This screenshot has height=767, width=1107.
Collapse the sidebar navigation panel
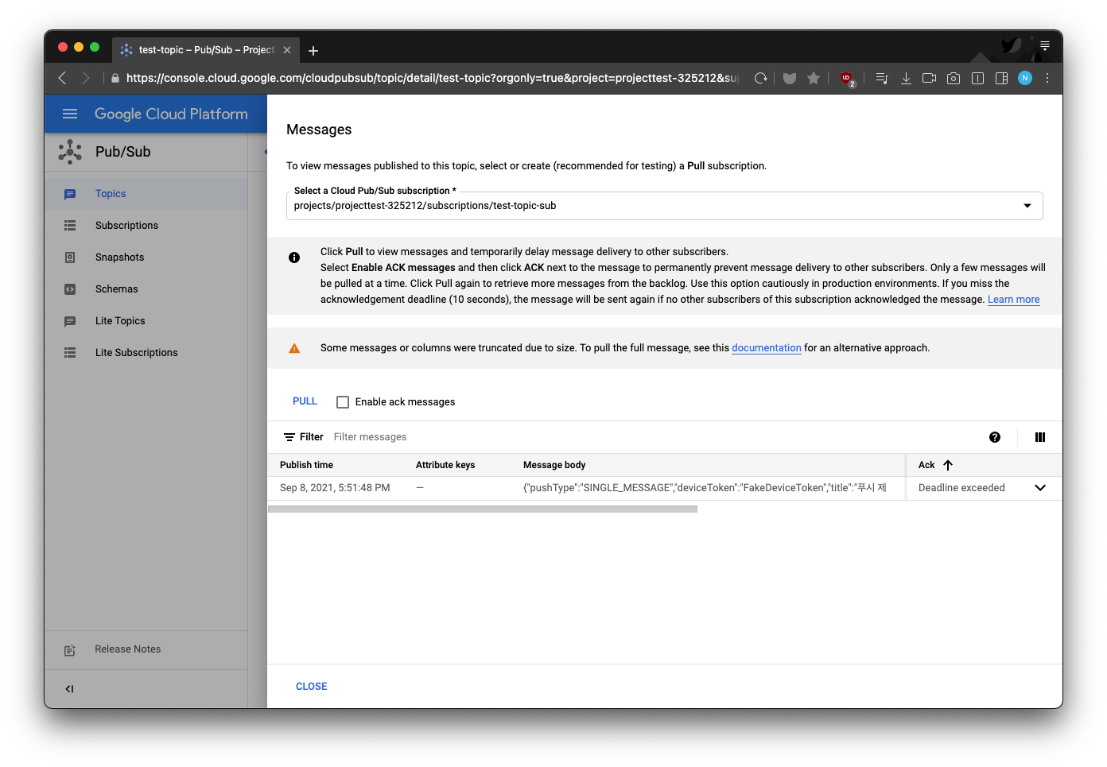(x=69, y=689)
